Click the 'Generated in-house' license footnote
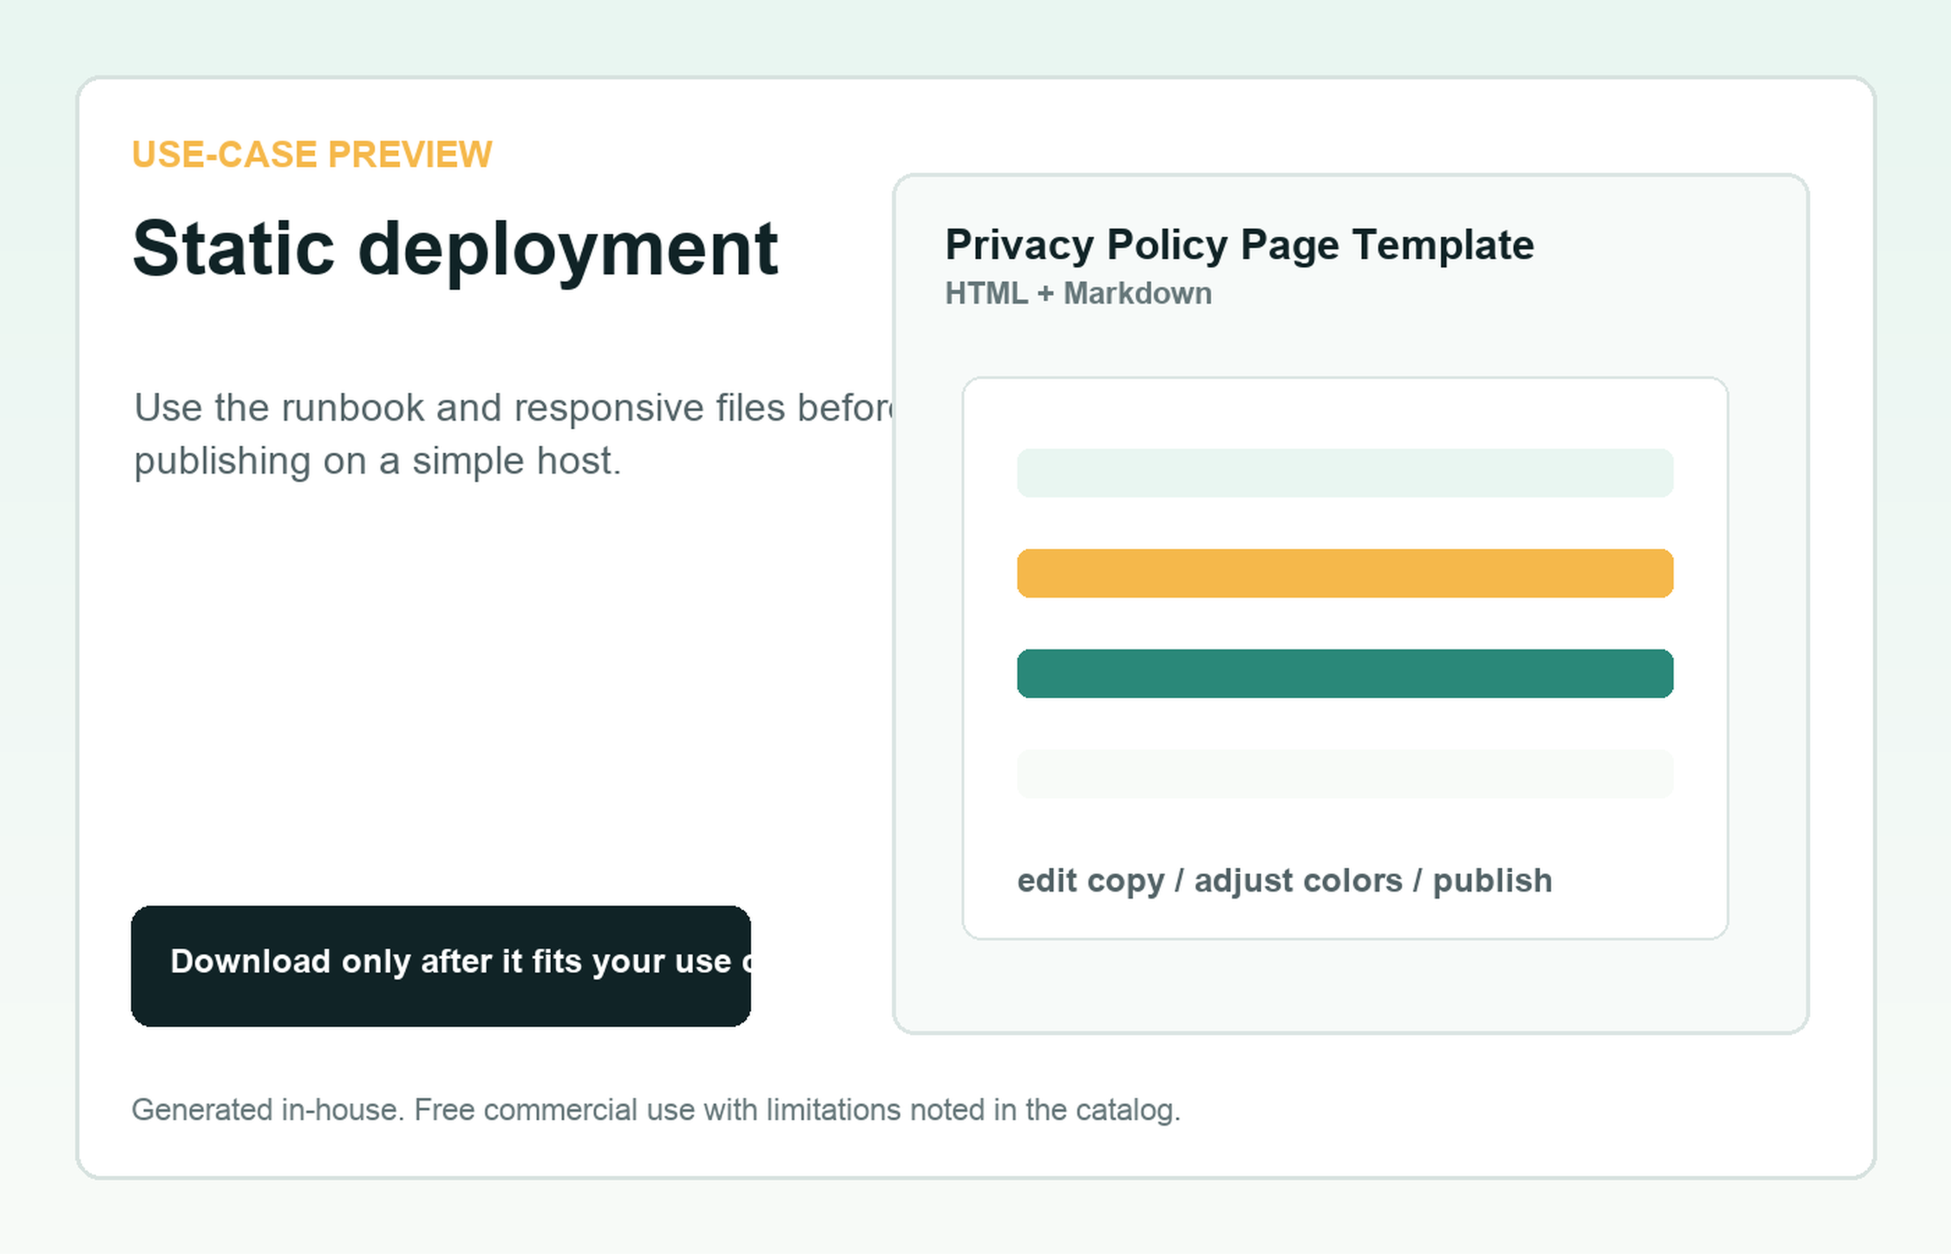The width and height of the screenshot is (1951, 1254). [656, 1110]
